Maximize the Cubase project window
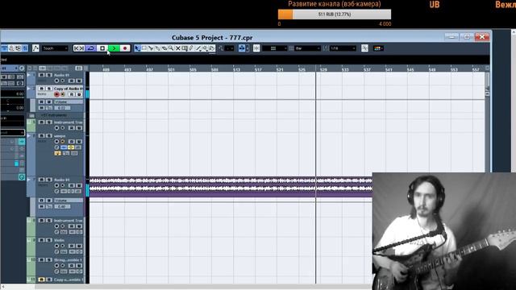Viewport: 516px width, 290px height. pos(467,37)
